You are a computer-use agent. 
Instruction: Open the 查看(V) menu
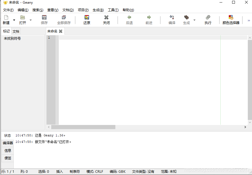pos(53,10)
